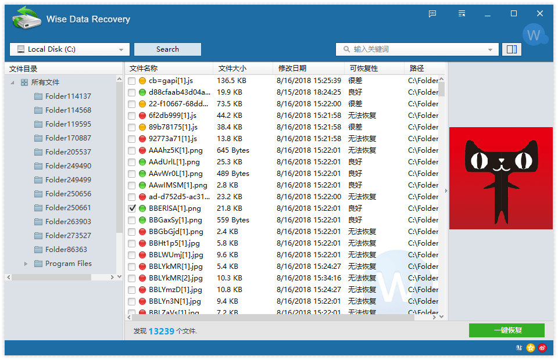The width and height of the screenshot is (558, 360).
Task: Click the 13239 found files count
Action: point(162,331)
